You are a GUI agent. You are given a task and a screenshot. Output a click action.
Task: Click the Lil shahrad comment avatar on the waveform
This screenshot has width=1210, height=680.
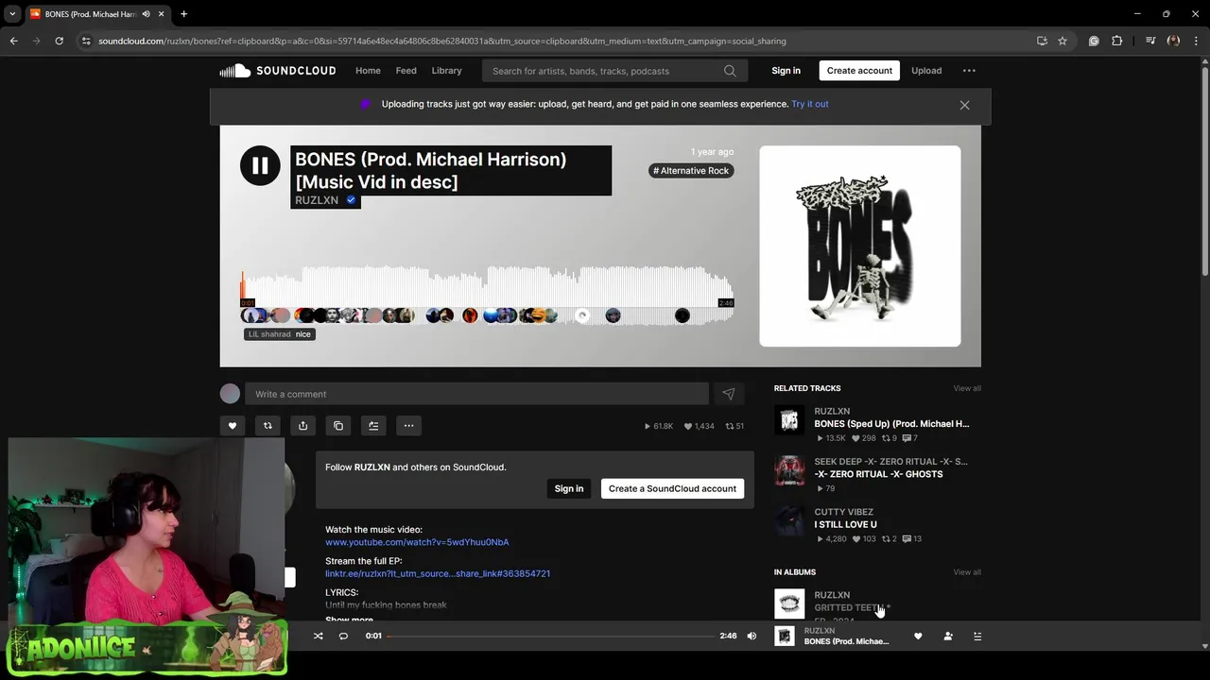click(250, 315)
